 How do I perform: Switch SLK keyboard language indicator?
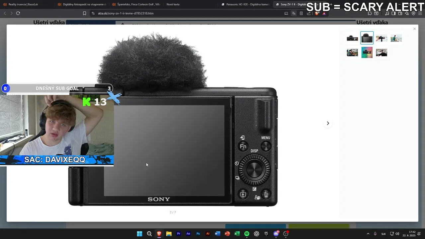pos(383,234)
